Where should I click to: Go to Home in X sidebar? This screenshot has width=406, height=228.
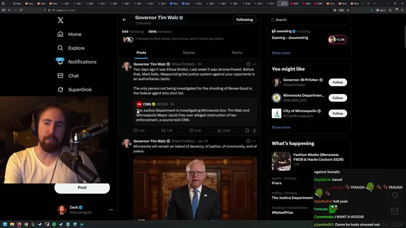69,34
